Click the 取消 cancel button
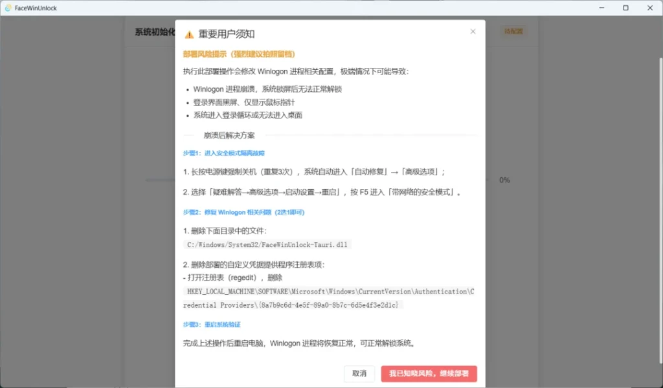This screenshot has height=388, width=663. click(x=359, y=374)
